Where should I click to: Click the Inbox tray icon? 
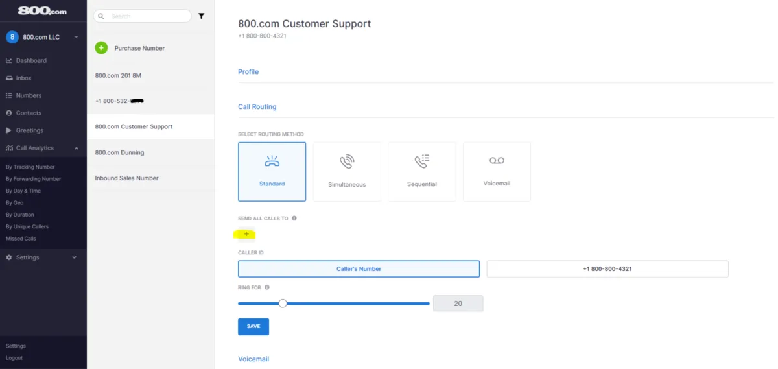[9, 78]
